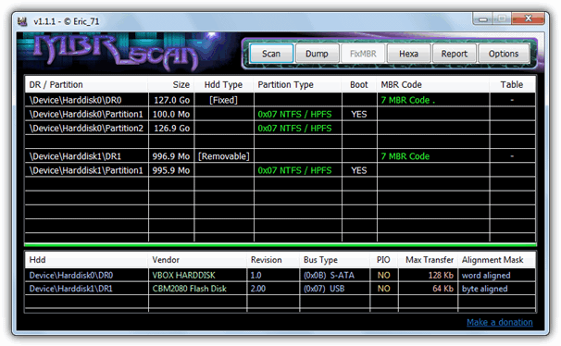
Task: Click the Scan button
Action: point(271,54)
